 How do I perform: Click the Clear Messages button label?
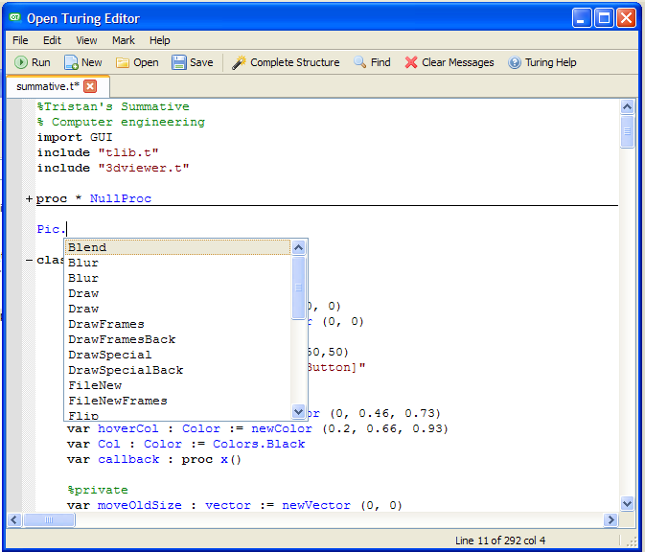[458, 62]
